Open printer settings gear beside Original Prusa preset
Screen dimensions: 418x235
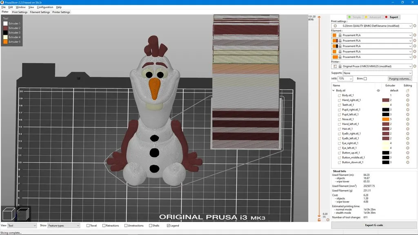[415, 67]
